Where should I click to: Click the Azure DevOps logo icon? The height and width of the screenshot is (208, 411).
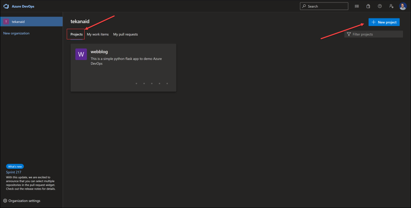[x=6, y=6]
